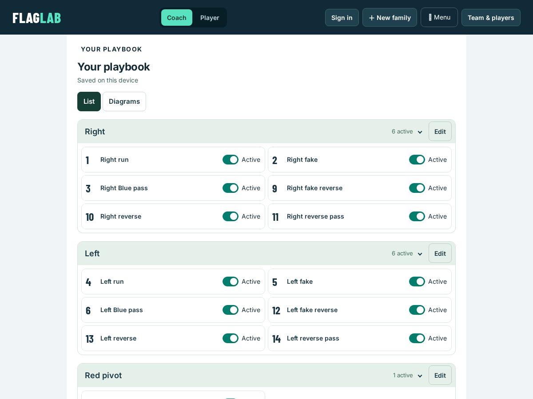Viewport: 533px width, 399px height.
Task: Open the Menu button
Action: 439,17
